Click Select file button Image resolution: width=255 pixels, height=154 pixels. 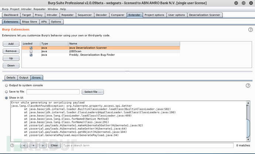coord(93,92)
